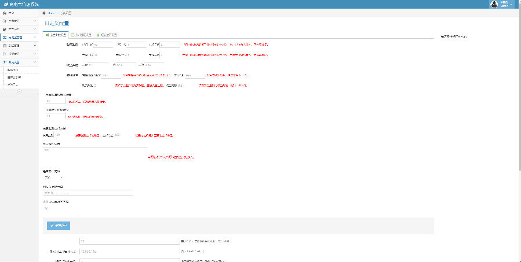Click the home icon in the breadcrumb
521x262 pixels.
[x=44, y=13]
